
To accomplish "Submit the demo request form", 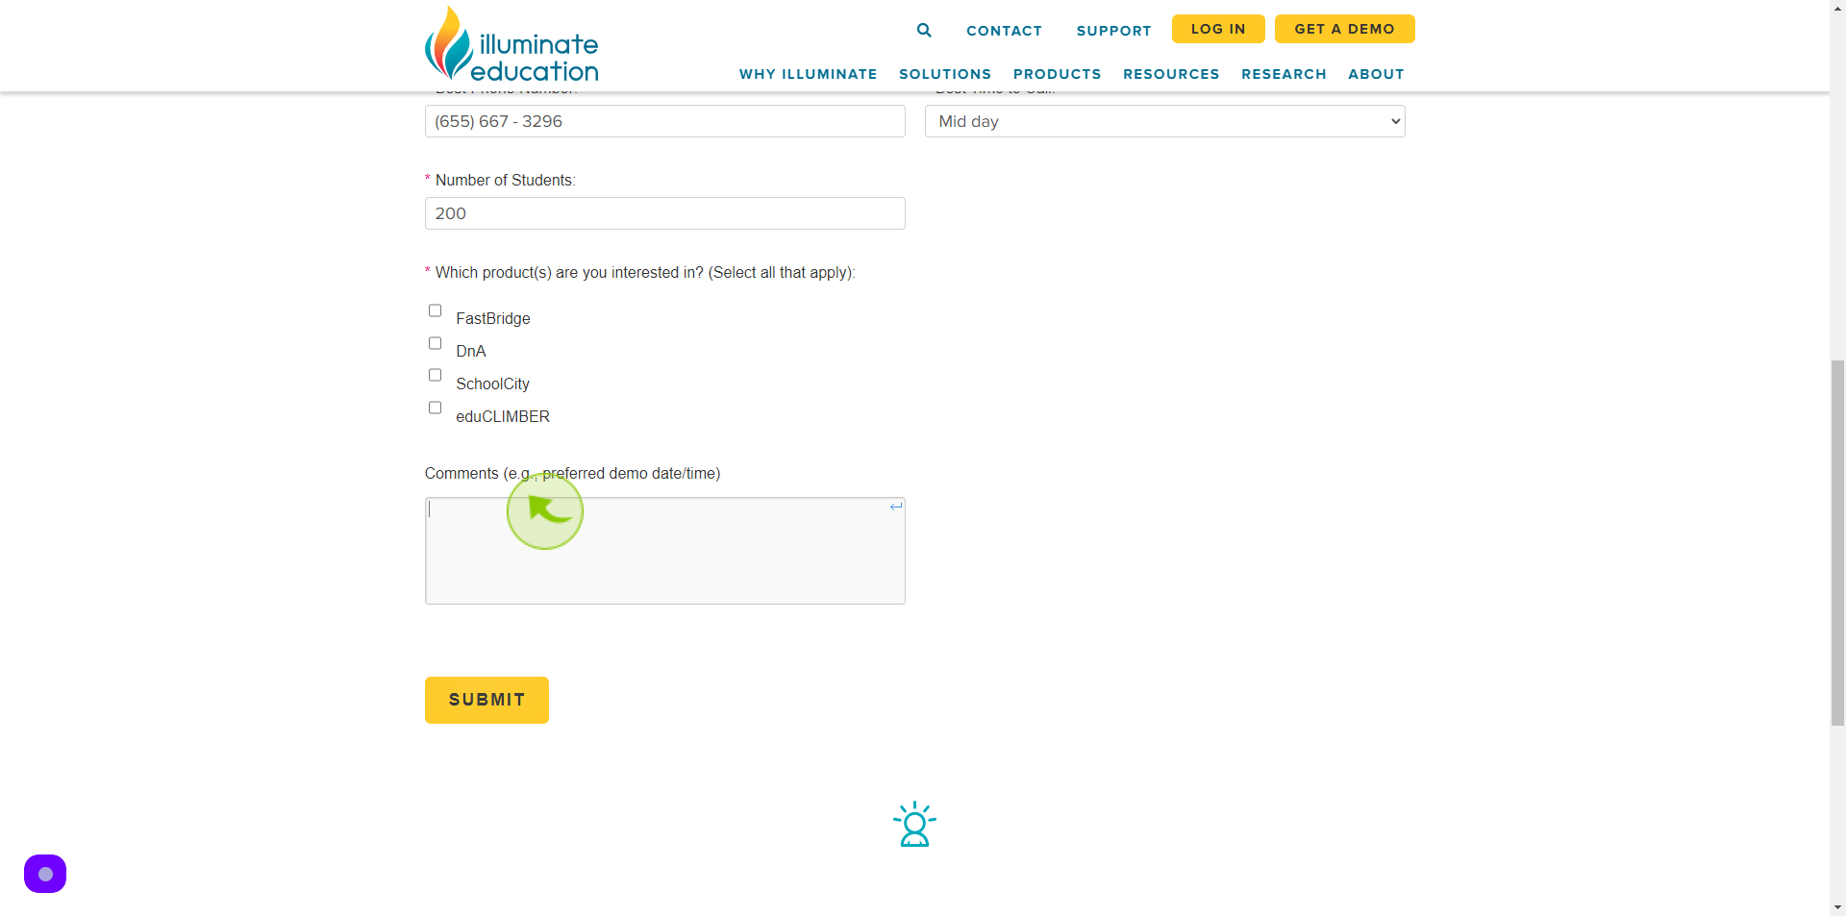I will coord(486,700).
